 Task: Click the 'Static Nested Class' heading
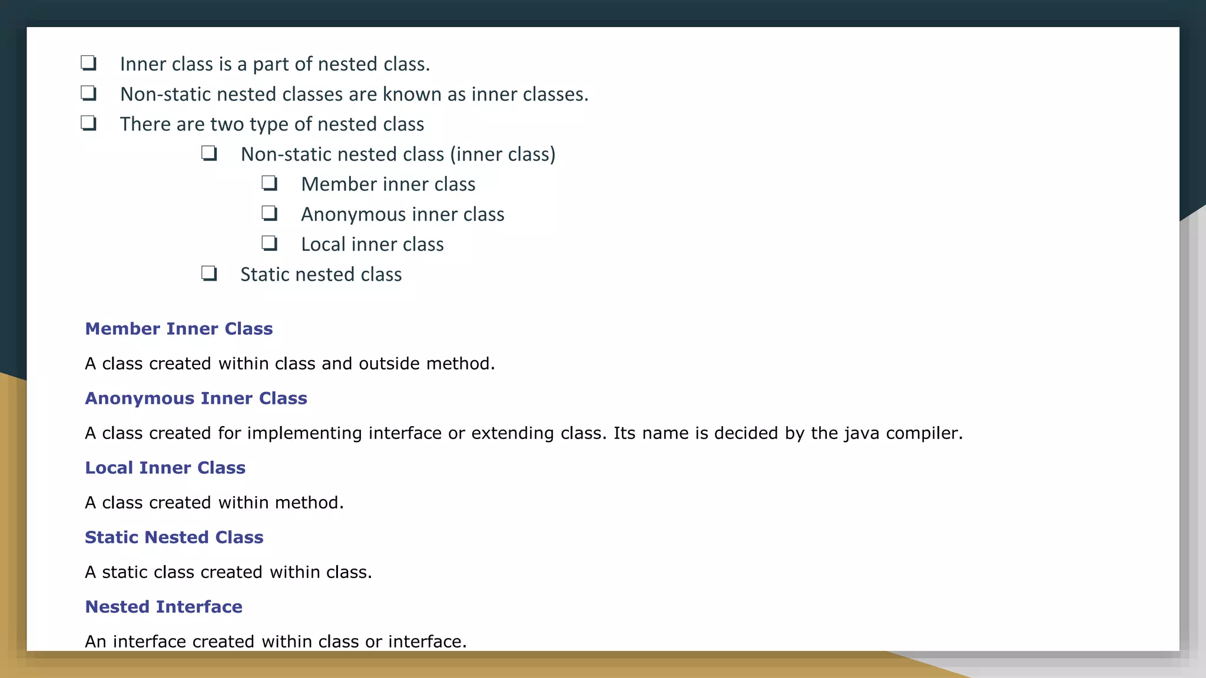[174, 537]
